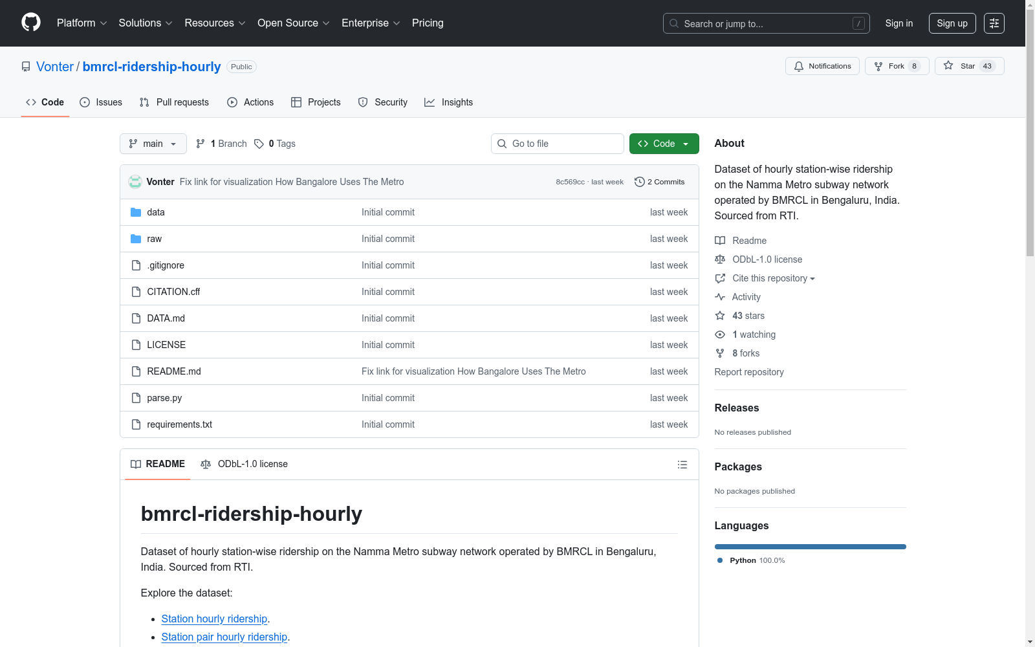This screenshot has height=647, width=1035.
Task: Switch to the Insights tab
Action: click(x=448, y=102)
